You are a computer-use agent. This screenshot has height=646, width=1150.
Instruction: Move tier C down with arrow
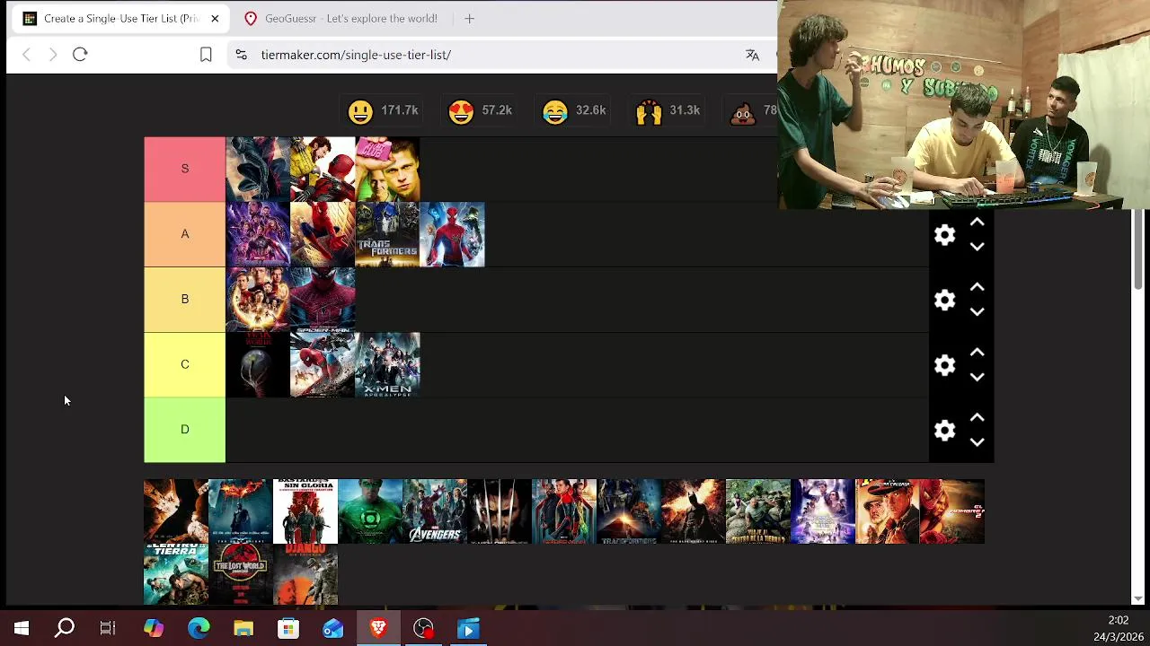tap(977, 378)
